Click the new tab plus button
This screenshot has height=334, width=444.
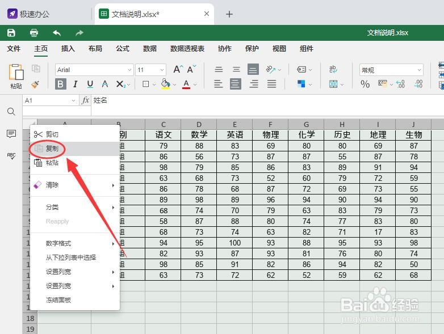[229, 14]
